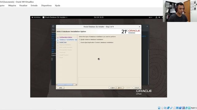This screenshot has width=197, height=110.
Task: Open the terminal File menu
Action: [x=53, y=30]
